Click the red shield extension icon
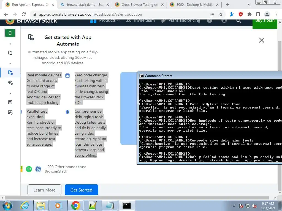The height and width of the screenshot is (211, 282). (x=241, y=14)
